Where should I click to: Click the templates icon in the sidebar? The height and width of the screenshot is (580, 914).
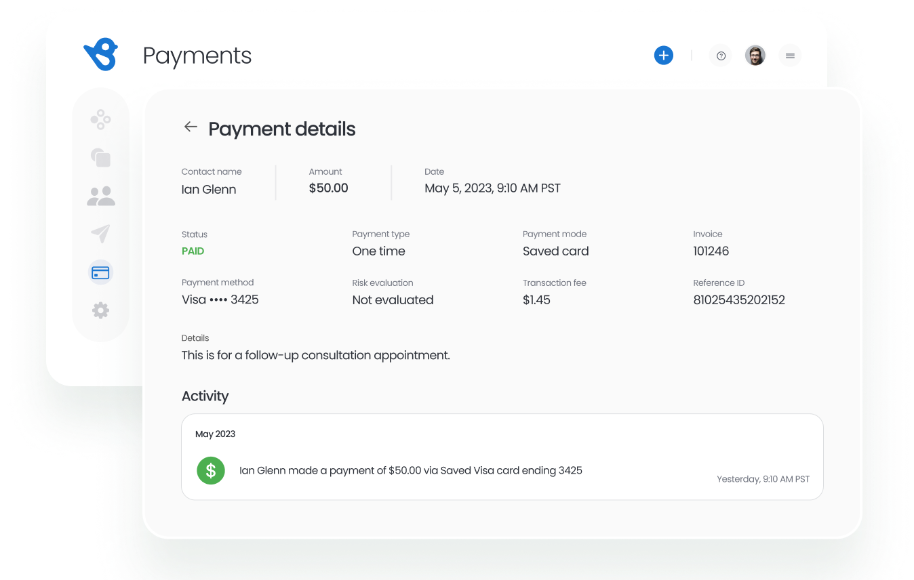100,157
